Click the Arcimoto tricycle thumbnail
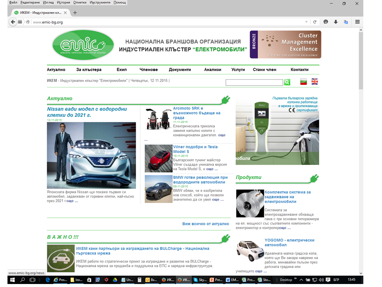This screenshot has height=287, width=382. (x=158, y=119)
